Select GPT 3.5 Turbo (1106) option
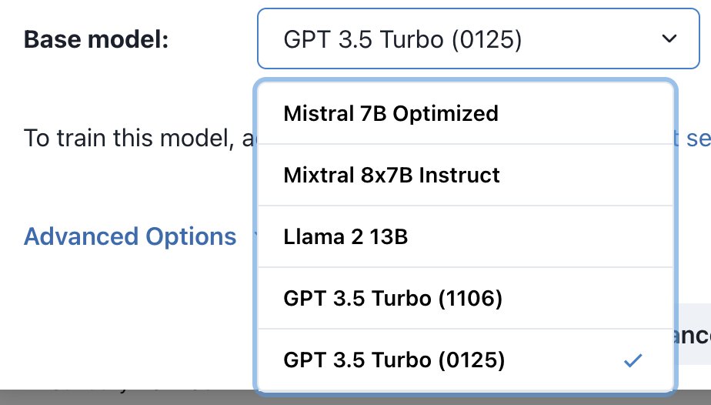Screen dimensions: 711x405 (466, 299)
